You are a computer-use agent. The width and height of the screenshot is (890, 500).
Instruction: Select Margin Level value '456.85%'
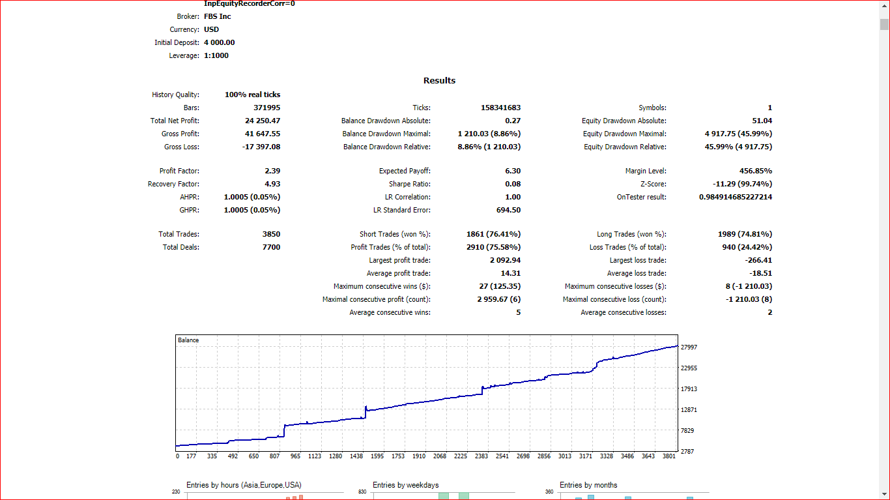(756, 171)
